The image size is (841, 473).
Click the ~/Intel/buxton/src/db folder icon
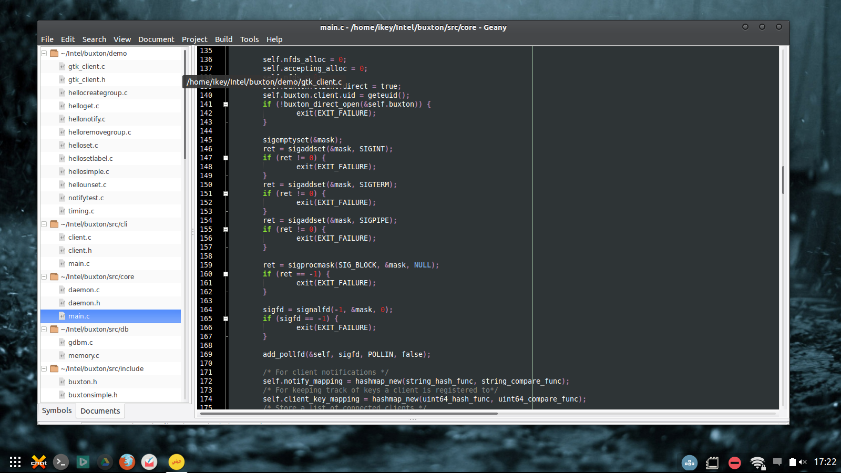[54, 329]
